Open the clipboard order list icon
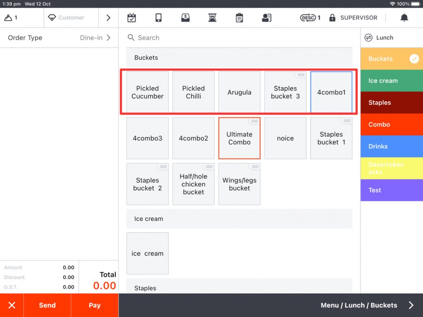 click(x=239, y=18)
